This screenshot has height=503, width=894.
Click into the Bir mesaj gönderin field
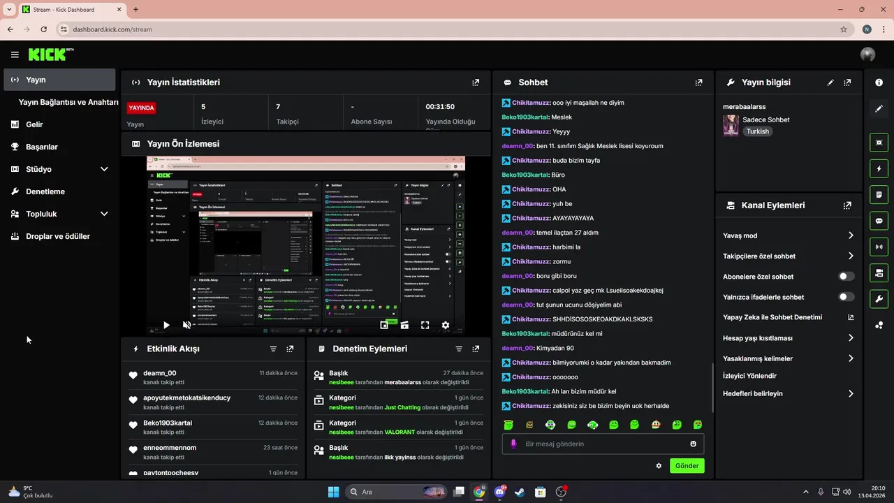click(x=603, y=444)
